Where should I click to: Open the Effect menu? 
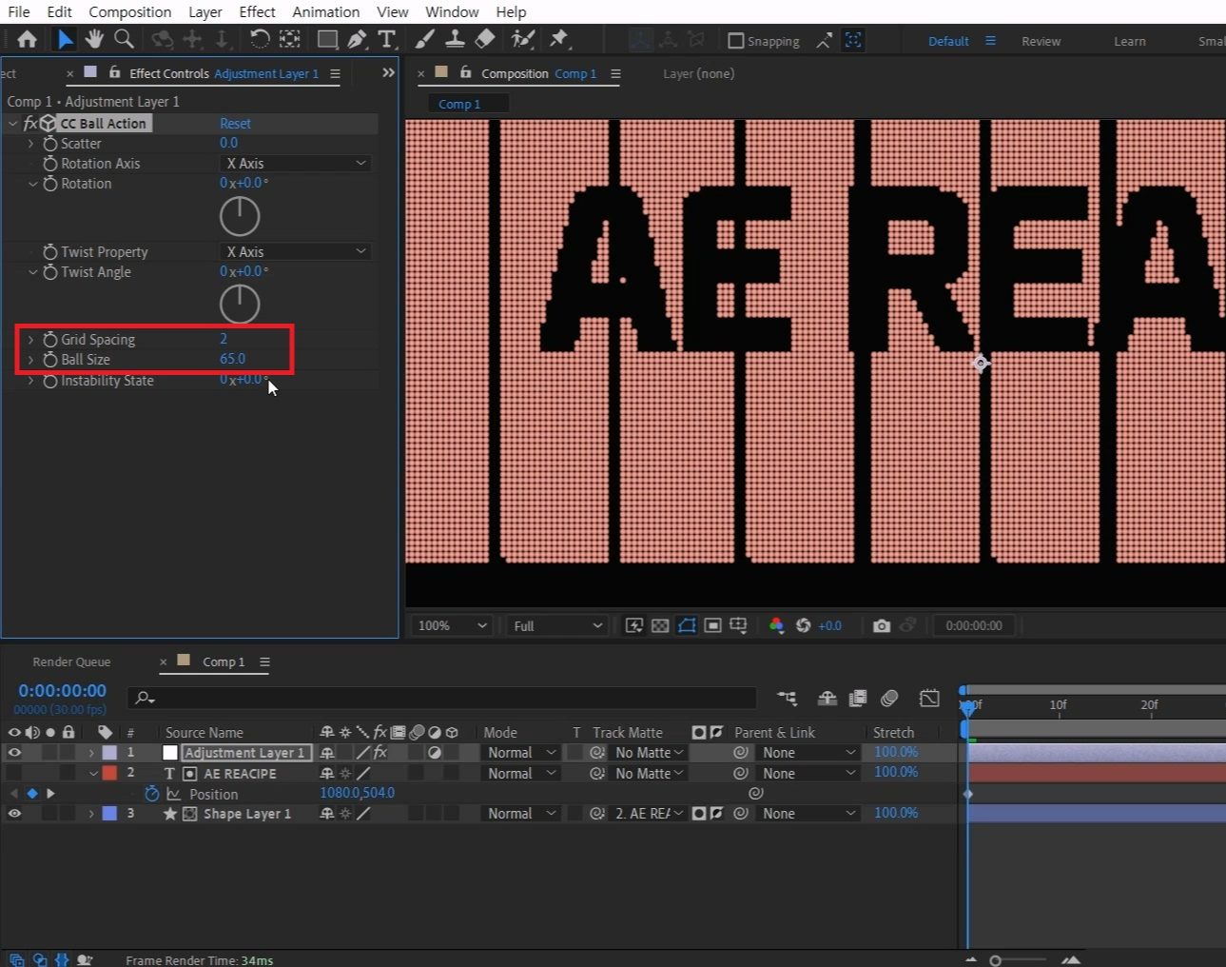coord(257,11)
